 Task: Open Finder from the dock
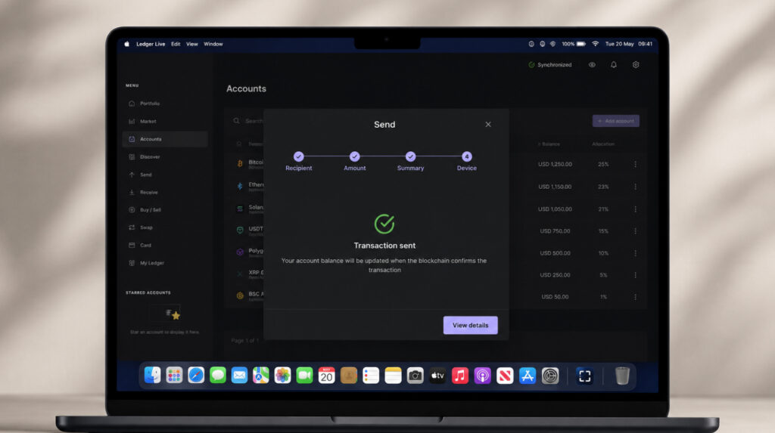(152, 376)
